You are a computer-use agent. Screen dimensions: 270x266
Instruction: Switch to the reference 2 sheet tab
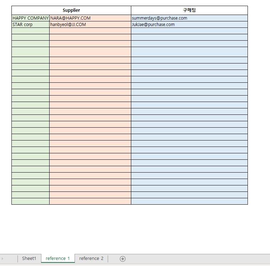(91, 259)
